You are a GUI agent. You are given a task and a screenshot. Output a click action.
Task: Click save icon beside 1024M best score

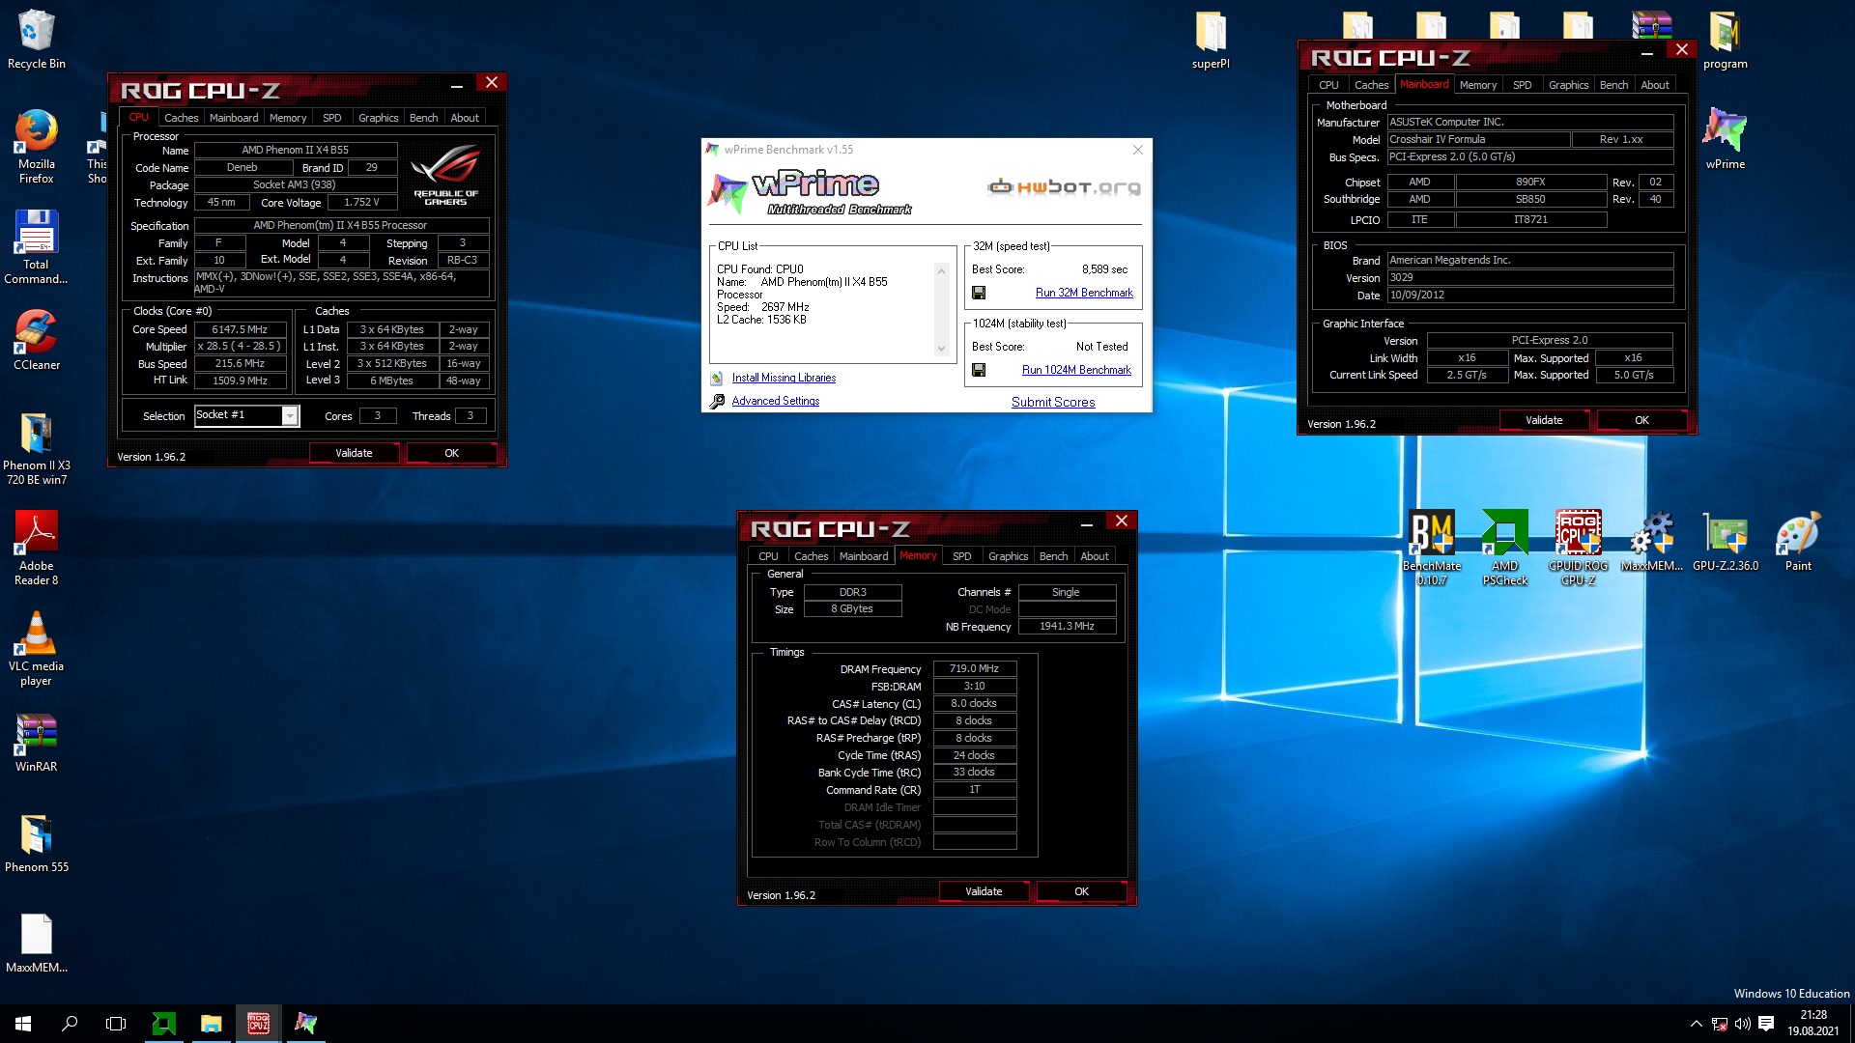coord(979,370)
